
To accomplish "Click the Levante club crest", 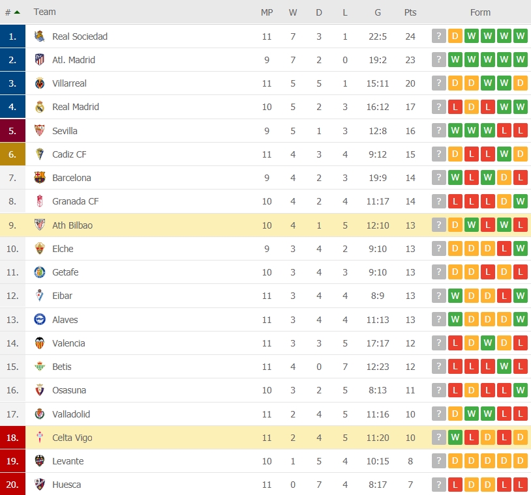I will [x=40, y=461].
